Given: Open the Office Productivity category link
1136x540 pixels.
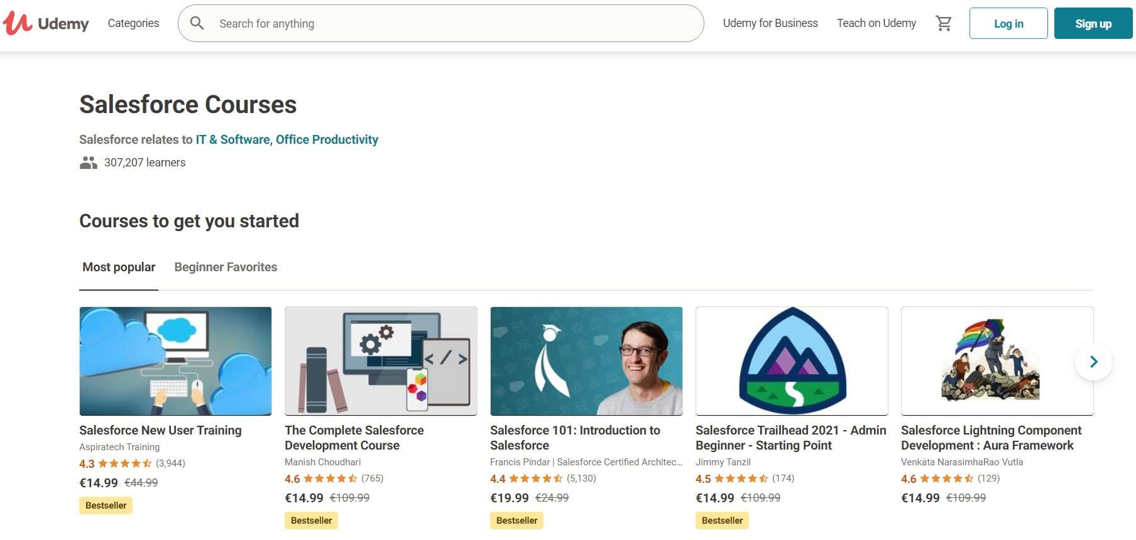Looking at the screenshot, I should coord(327,139).
